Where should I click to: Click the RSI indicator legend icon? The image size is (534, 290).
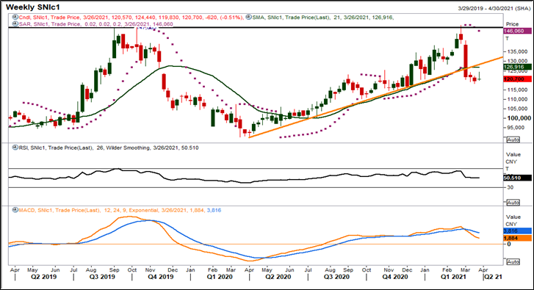[x=15, y=148]
